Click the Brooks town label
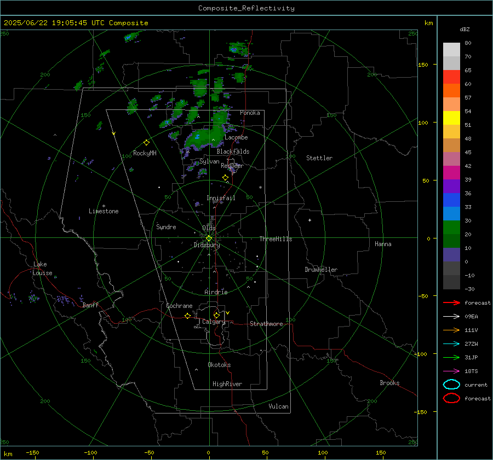 389,383
